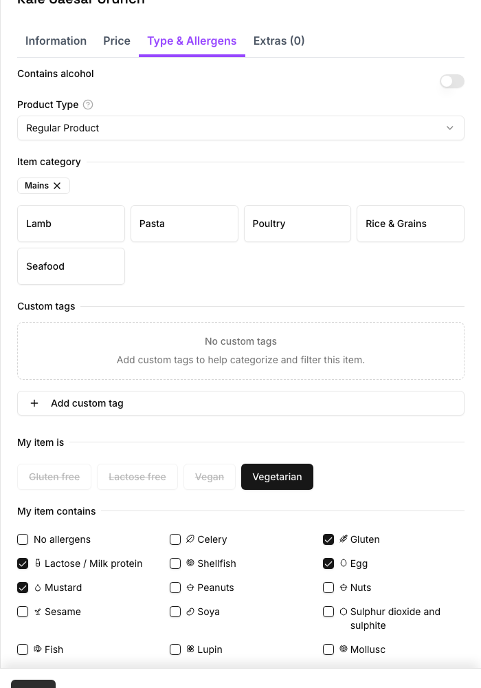Click the Gluten wheat icon
481x688 pixels.
344,539
